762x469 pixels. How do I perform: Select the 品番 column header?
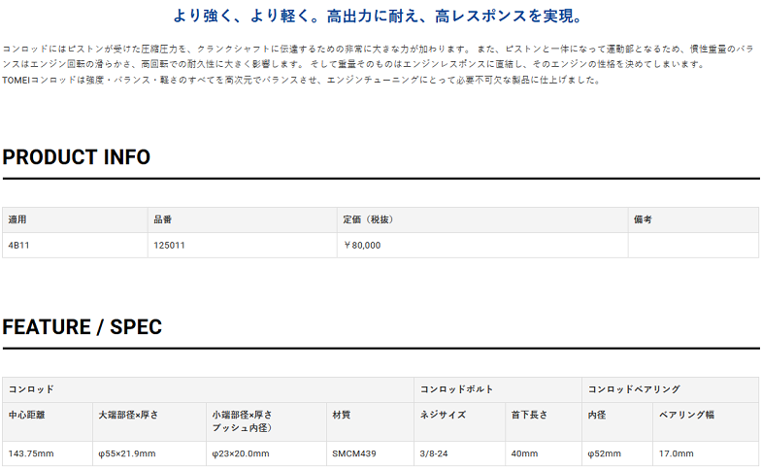click(243, 219)
